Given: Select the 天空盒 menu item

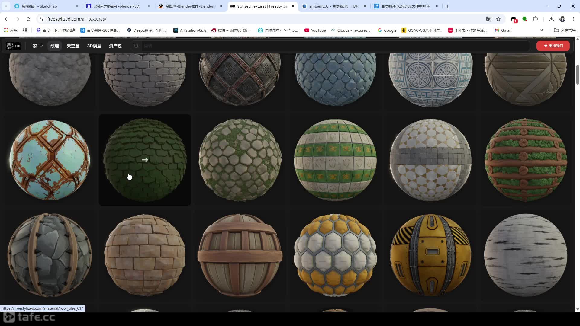Looking at the screenshot, I should pyautogui.click(x=73, y=46).
